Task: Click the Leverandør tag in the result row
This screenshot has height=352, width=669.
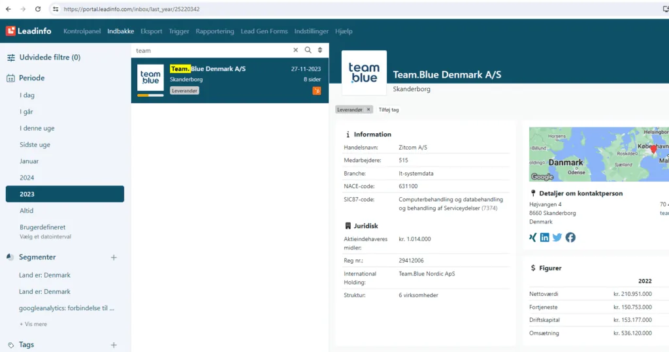Action: coord(184,91)
